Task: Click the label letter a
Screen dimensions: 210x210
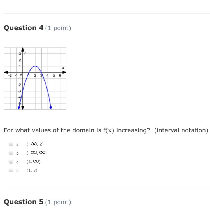Action: (17, 144)
